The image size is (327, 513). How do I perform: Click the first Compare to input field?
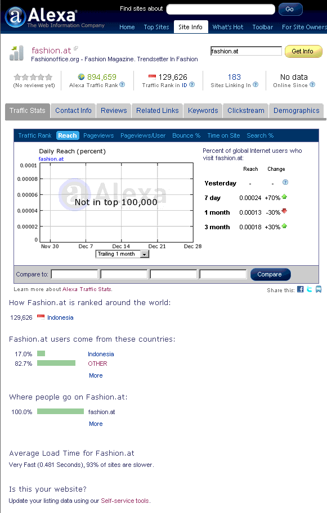(74, 274)
